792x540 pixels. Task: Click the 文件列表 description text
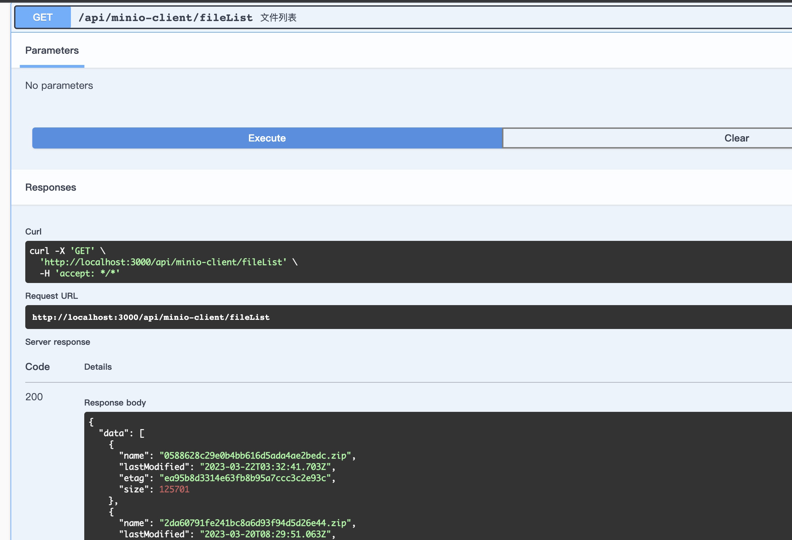[x=278, y=18]
